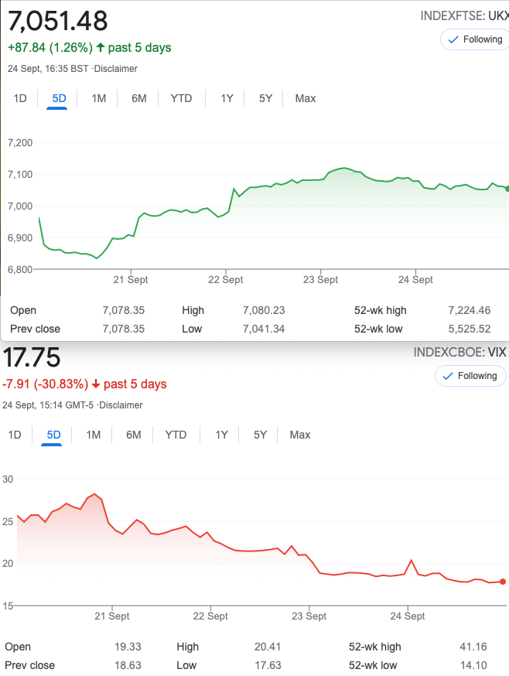This screenshot has height=676, width=509.
Task: Toggle the Following button on the UKX card
Action: 474,39
